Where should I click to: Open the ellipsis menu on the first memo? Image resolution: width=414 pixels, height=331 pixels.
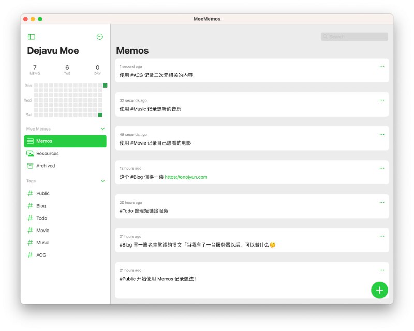coord(382,66)
